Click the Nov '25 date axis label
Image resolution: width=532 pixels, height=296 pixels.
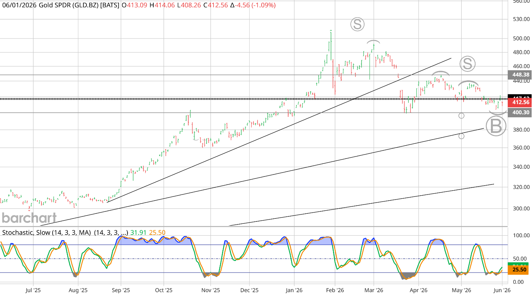coord(211,290)
